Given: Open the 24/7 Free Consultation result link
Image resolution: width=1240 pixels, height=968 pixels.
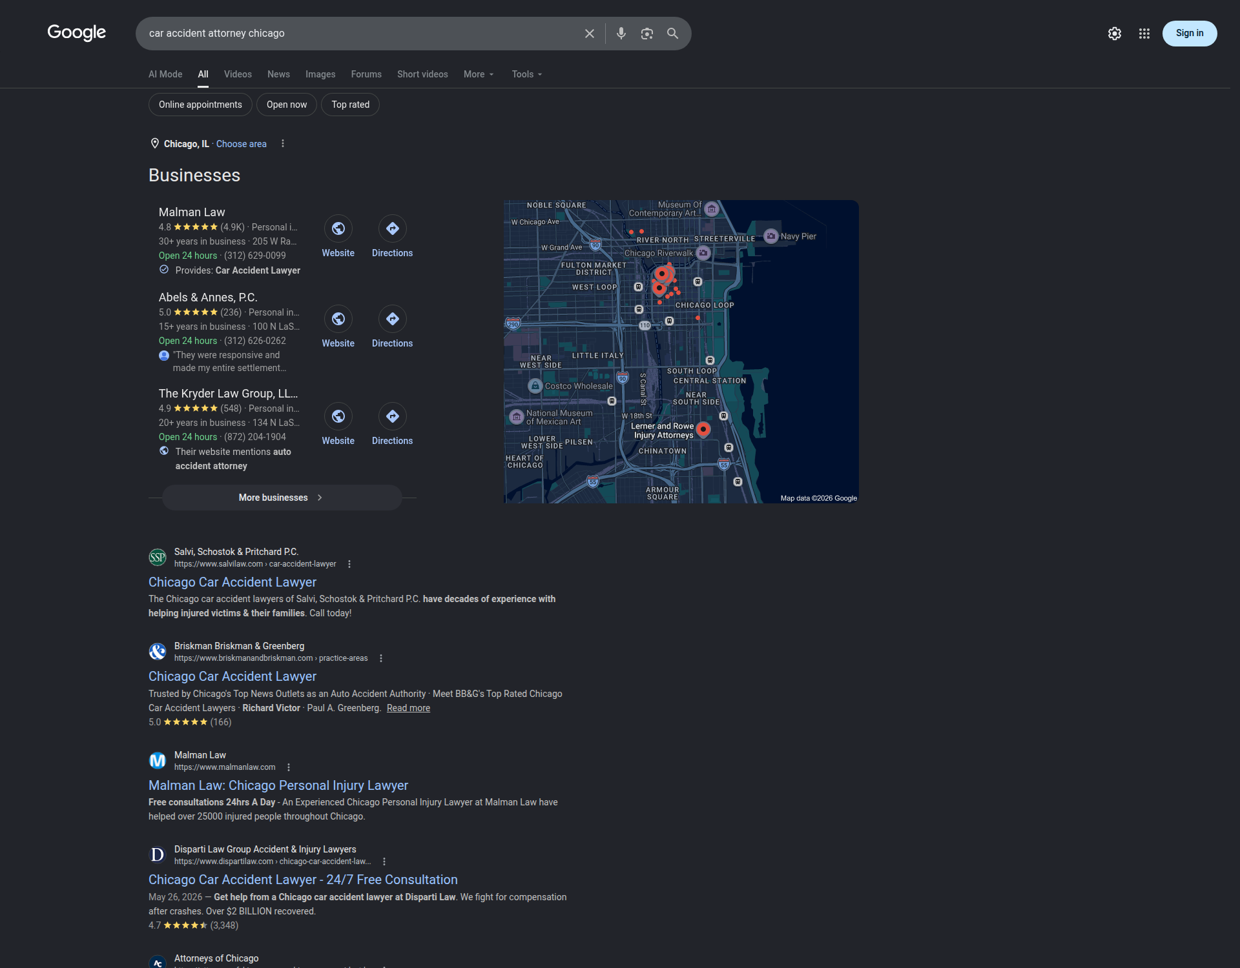Looking at the screenshot, I should click(x=303, y=880).
